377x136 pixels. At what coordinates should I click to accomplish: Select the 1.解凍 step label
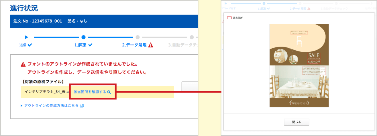tap(81, 45)
